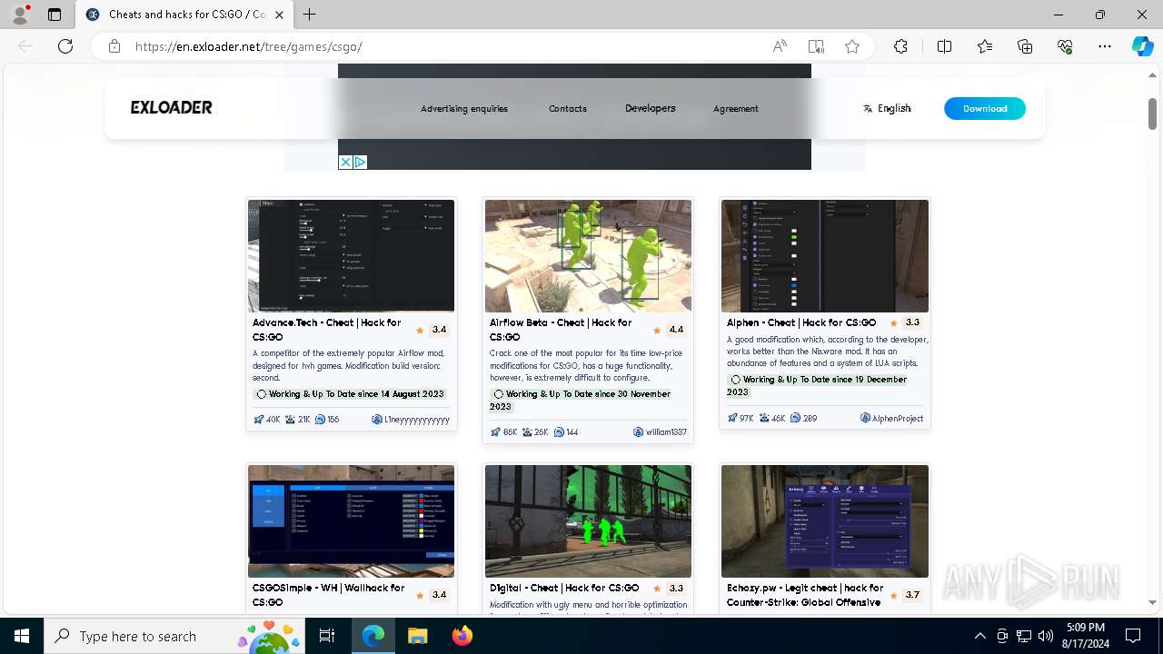Add this page to favorites star

click(x=852, y=46)
